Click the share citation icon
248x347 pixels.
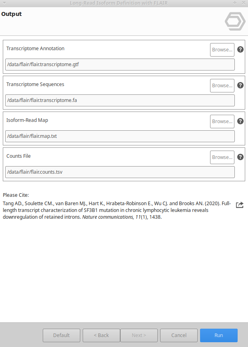pyautogui.click(x=240, y=205)
